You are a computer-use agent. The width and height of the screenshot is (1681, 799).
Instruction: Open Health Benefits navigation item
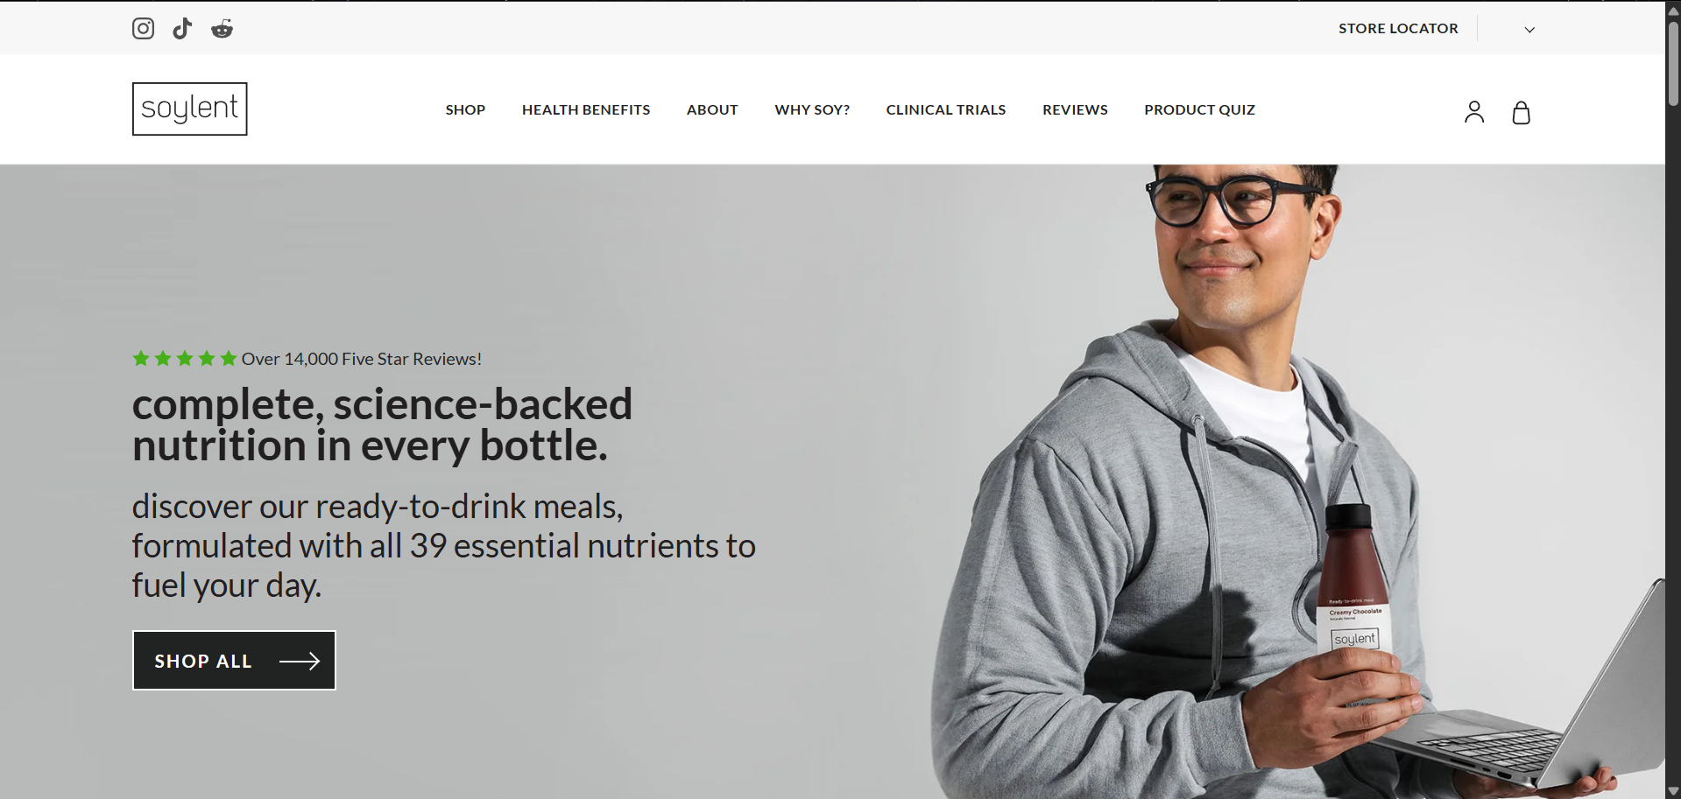point(586,109)
